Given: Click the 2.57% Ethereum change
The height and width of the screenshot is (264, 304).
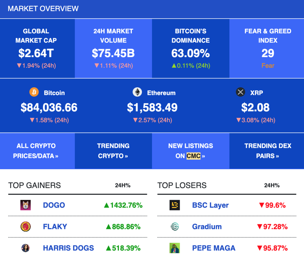Looking at the screenshot, I should (152, 120).
